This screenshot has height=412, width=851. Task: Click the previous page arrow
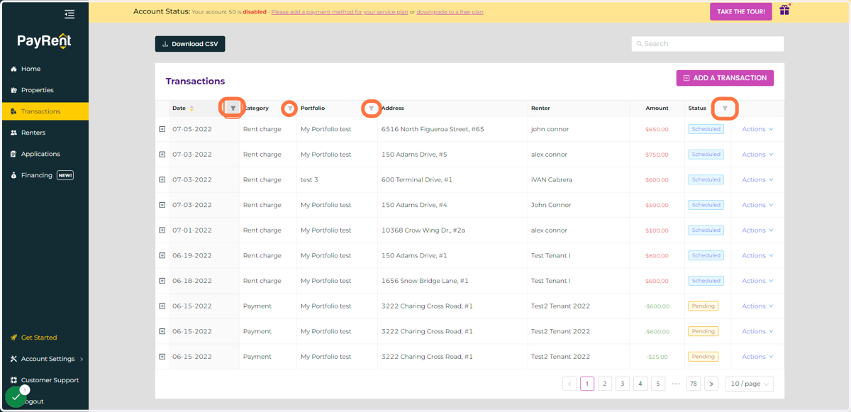pos(569,384)
